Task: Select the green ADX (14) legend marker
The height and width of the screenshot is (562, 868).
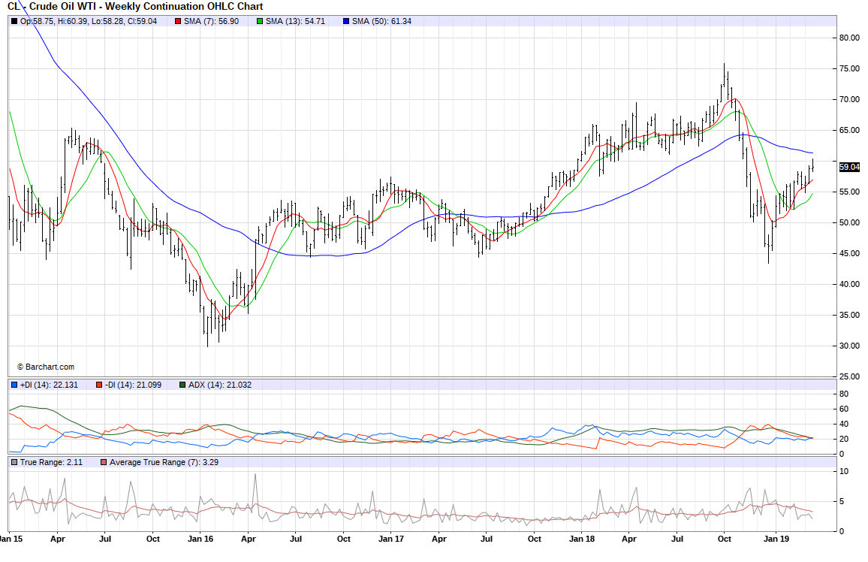Action: click(182, 385)
